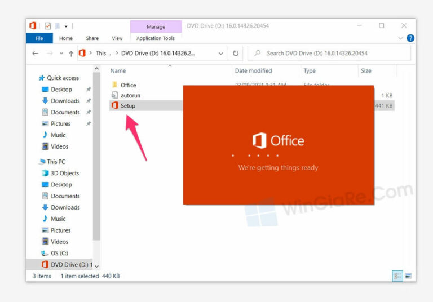The width and height of the screenshot is (433, 302).
Task: Open the File ribbon tab
Action: click(x=39, y=38)
